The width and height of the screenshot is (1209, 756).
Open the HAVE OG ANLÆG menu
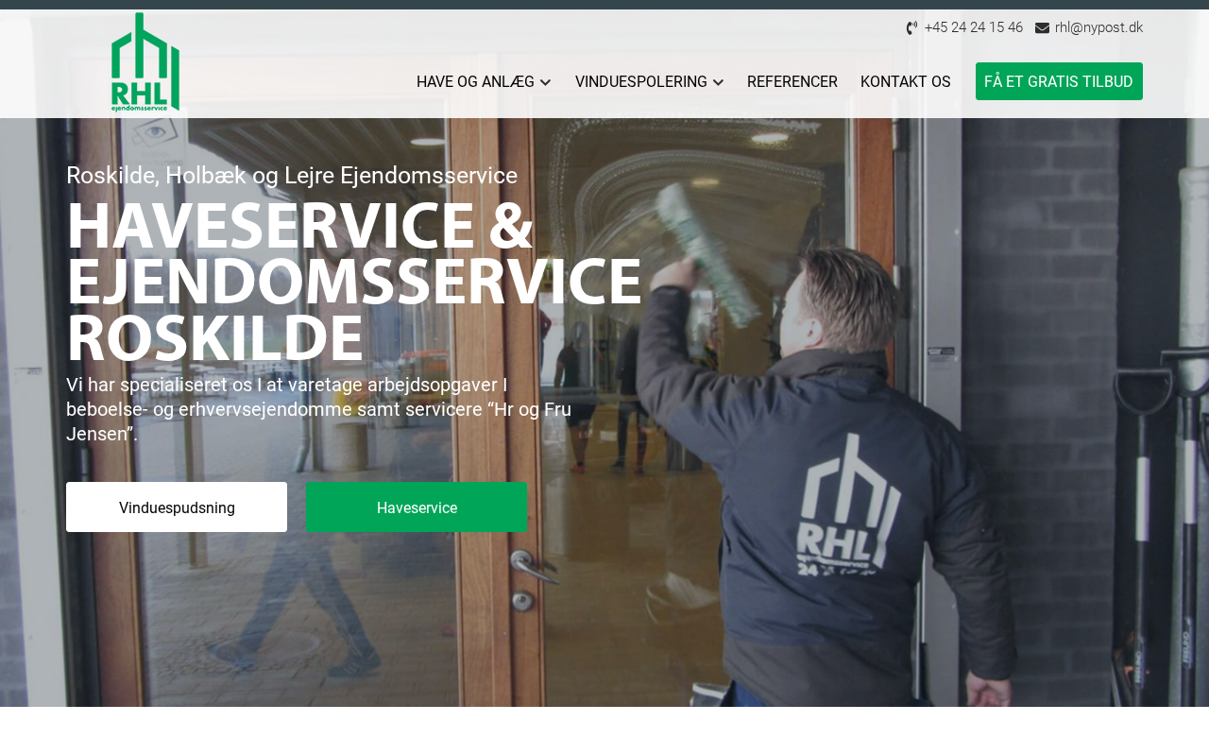click(476, 82)
